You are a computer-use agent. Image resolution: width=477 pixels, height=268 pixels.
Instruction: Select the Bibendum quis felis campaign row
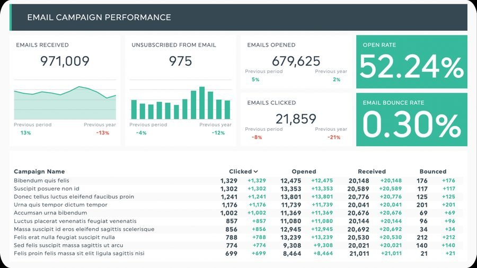pyautogui.click(x=238, y=181)
